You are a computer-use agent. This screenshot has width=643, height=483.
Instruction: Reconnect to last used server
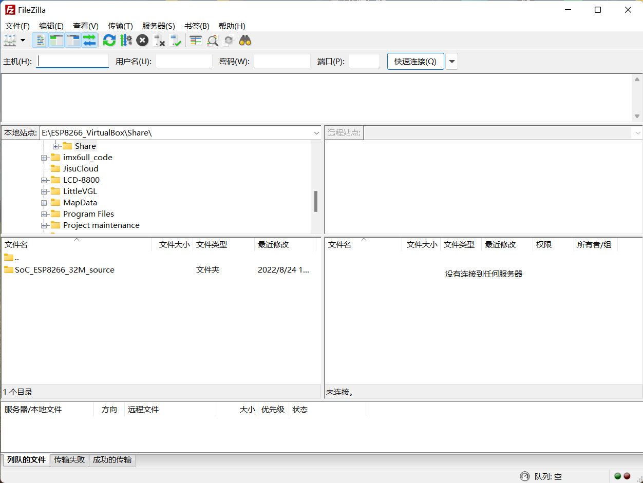pos(176,40)
